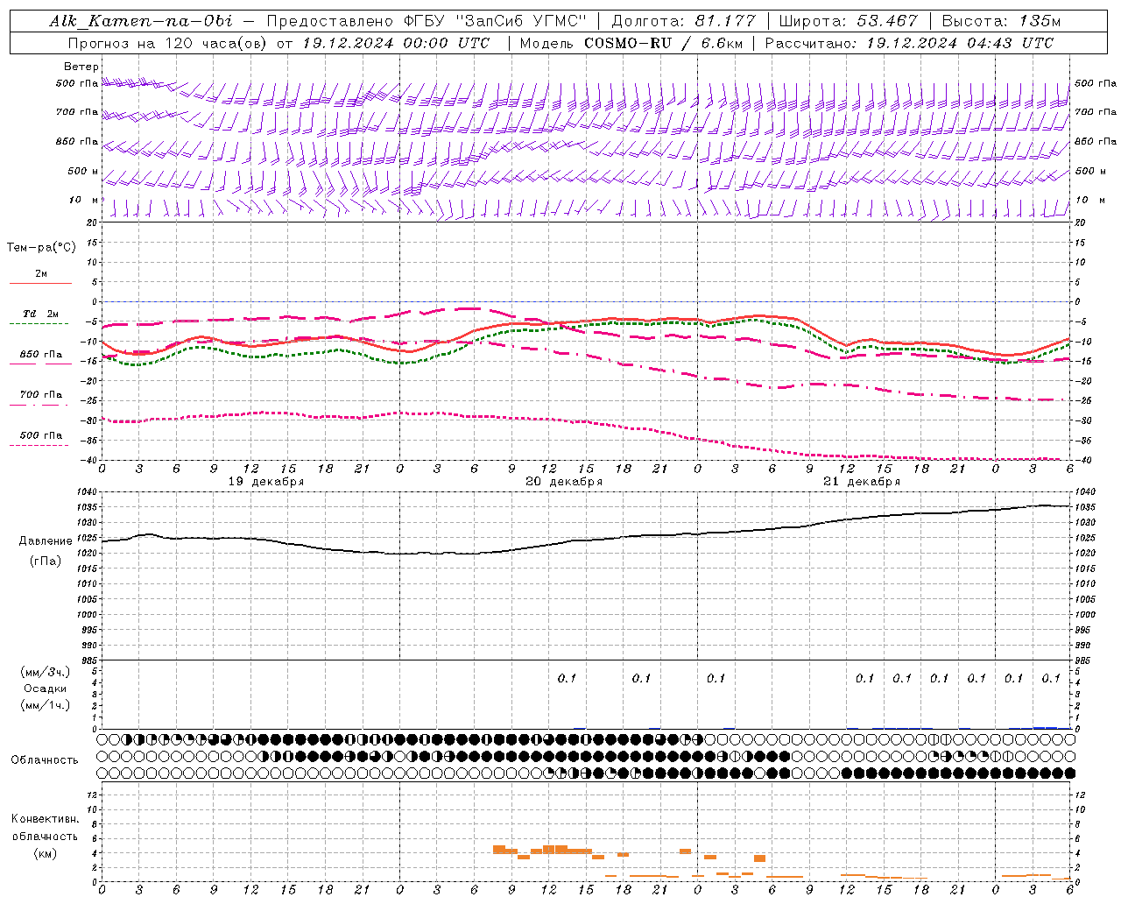Click the Высота: 135м header field
This screenshot has height=897, width=1121.
coord(1000,21)
